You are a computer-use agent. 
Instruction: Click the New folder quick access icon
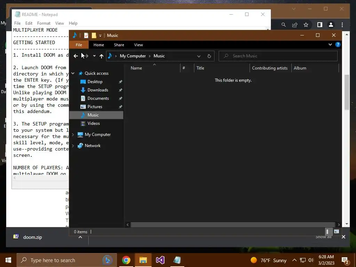pos(94,35)
